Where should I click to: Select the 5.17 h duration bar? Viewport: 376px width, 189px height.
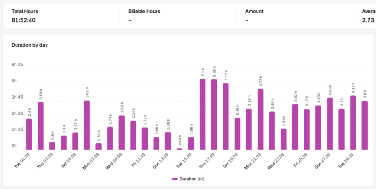[226, 117]
